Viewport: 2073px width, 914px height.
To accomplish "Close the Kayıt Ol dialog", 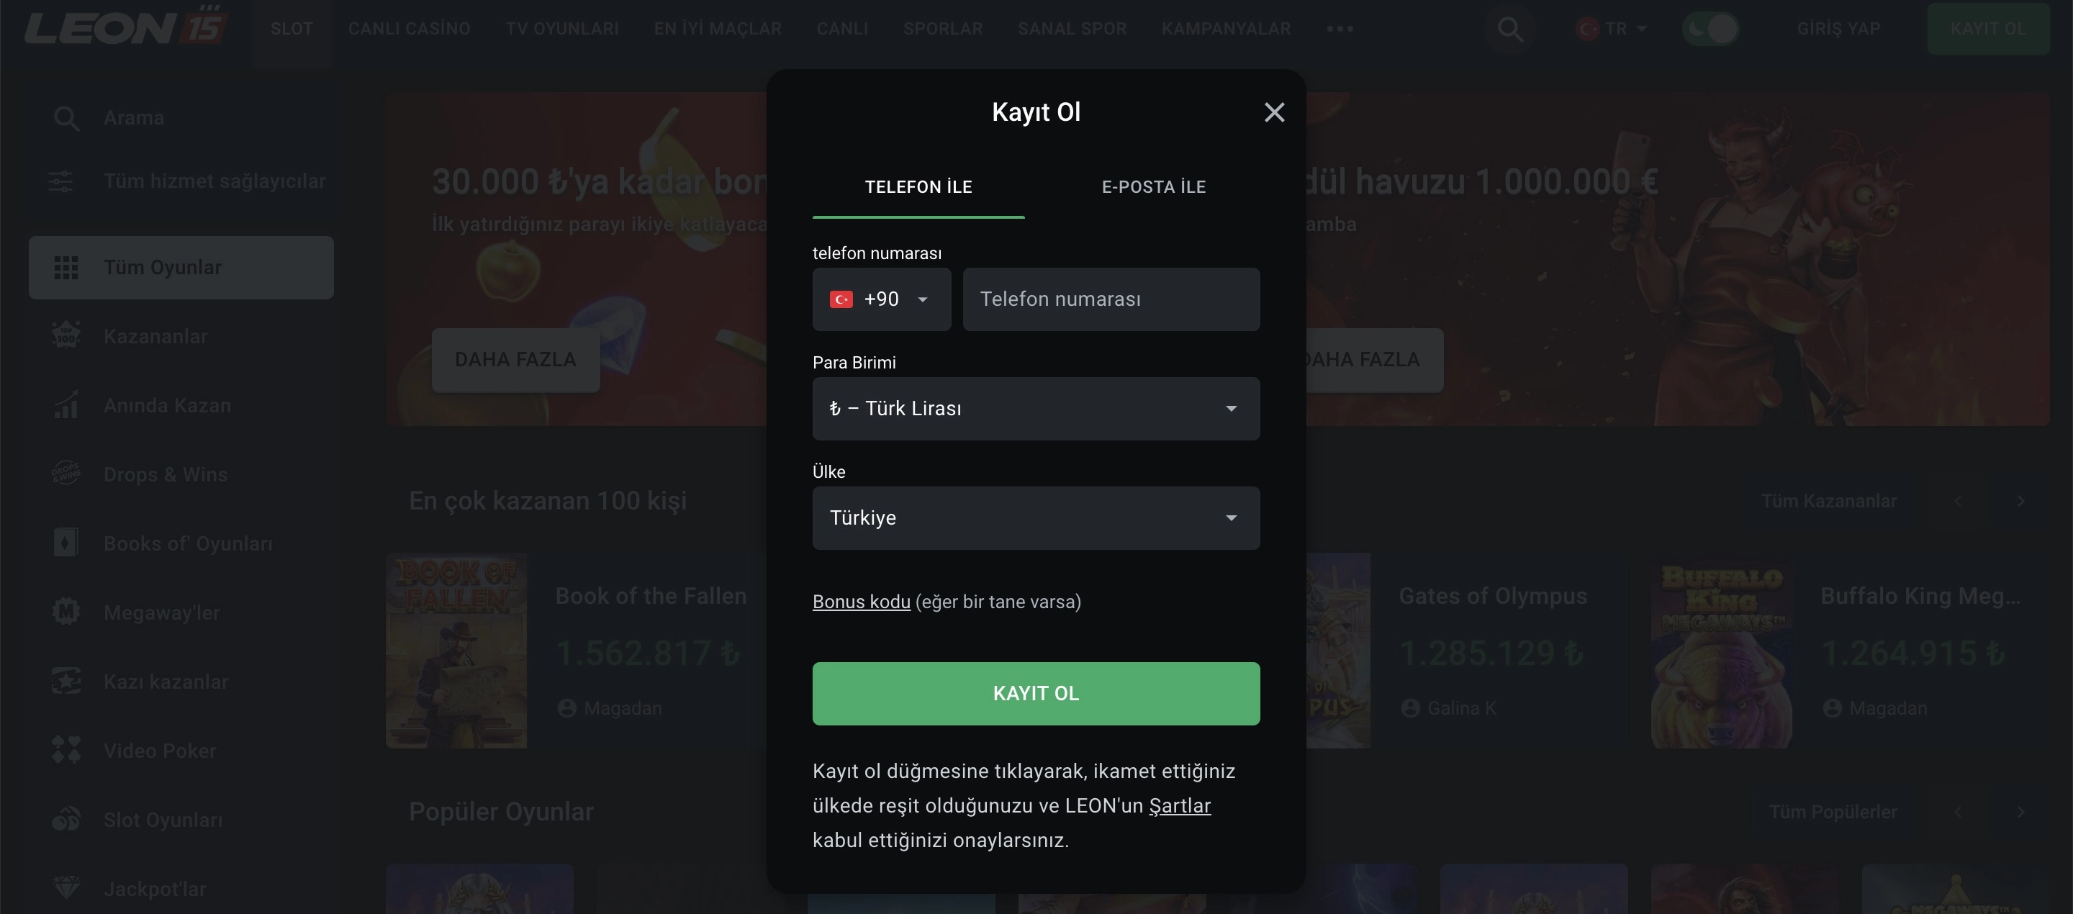I will point(1274,112).
